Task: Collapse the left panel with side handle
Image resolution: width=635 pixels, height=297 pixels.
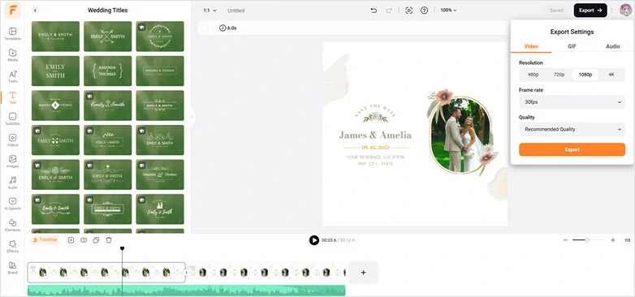Action: pos(192,117)
